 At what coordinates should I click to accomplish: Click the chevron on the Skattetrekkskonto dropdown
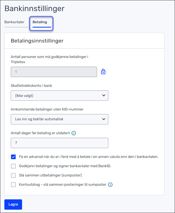(x=104, y=95)
